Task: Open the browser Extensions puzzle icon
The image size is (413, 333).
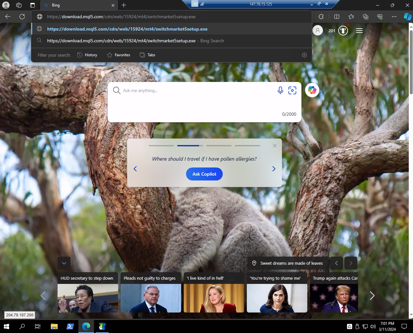Action: point(321,17)
